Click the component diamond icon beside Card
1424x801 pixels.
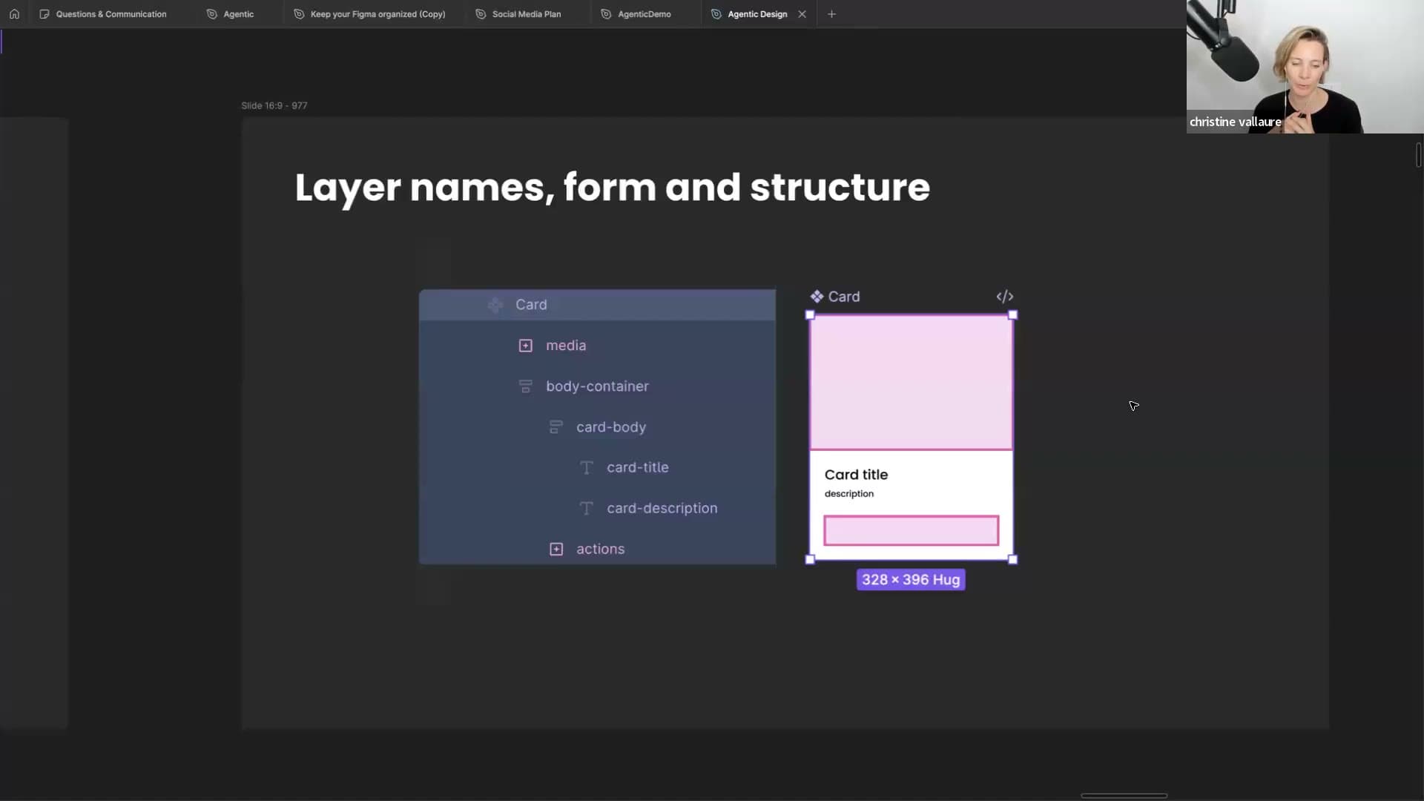[817, 297]
